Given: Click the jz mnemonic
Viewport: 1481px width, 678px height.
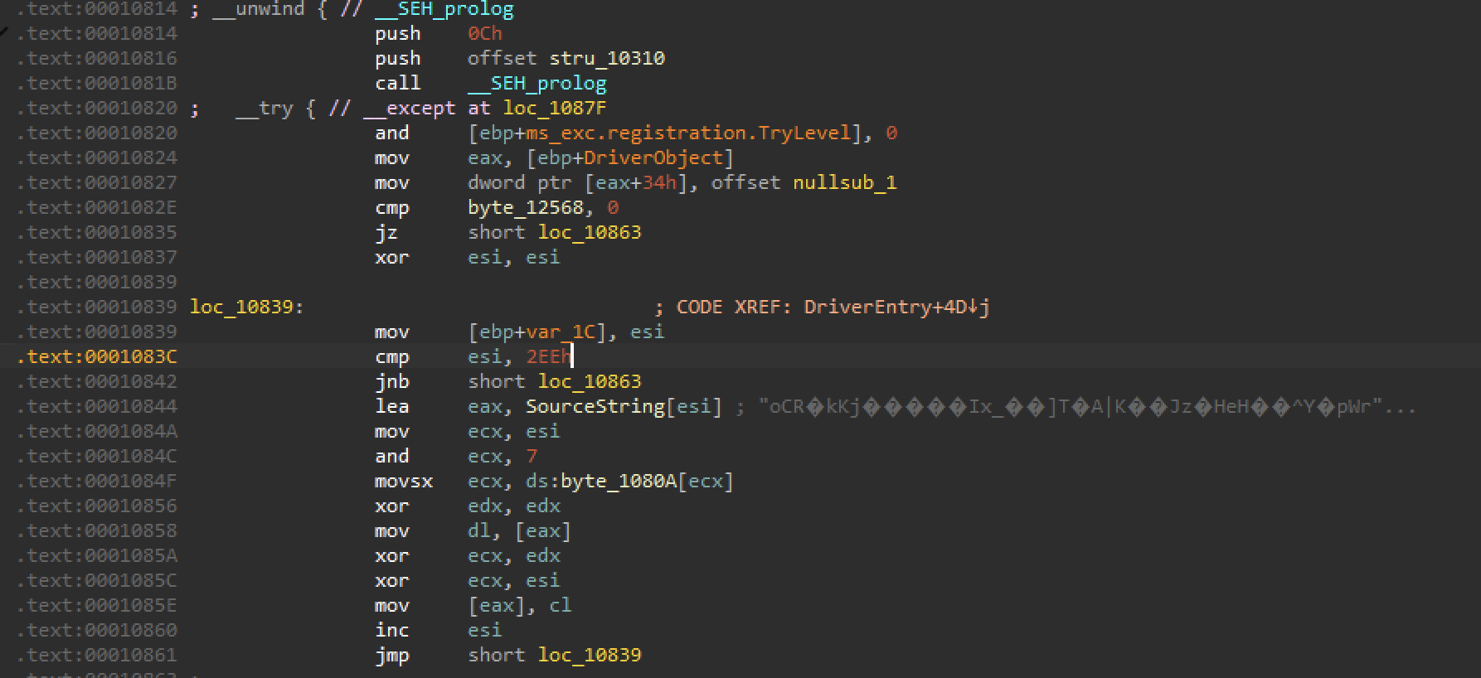Looking at the screenshot, I should coord(386,232).
